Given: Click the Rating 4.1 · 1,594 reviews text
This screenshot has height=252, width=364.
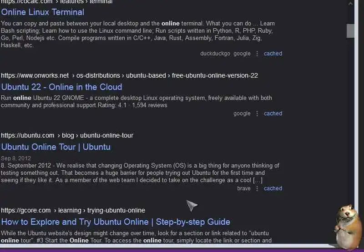Looking at the screenshot, I should coord(132,105).
